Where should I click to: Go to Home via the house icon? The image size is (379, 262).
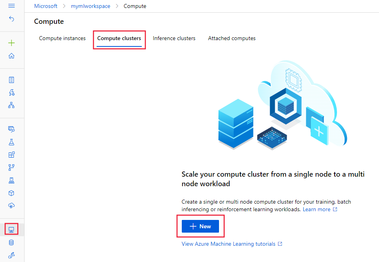coord(11,56)
